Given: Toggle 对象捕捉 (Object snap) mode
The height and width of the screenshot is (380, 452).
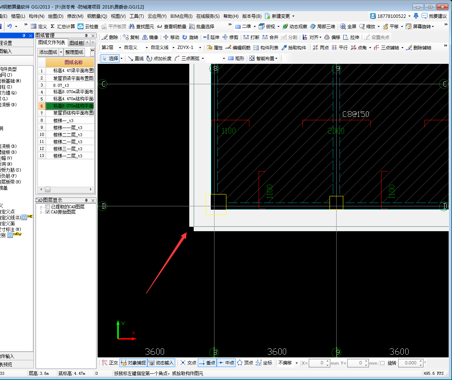Looking at the screenshot, I should pyautogui.click(x=133, y=363).
